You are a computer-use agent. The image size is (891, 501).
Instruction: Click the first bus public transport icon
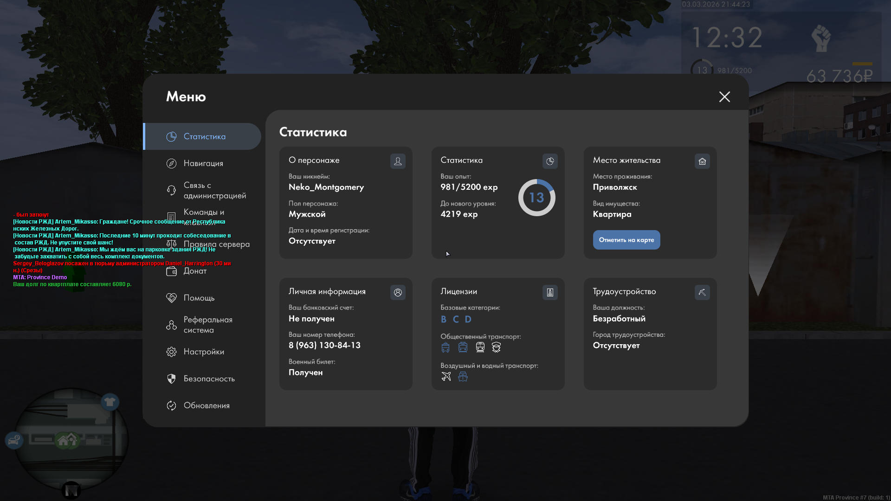click(x=445, y=347)
